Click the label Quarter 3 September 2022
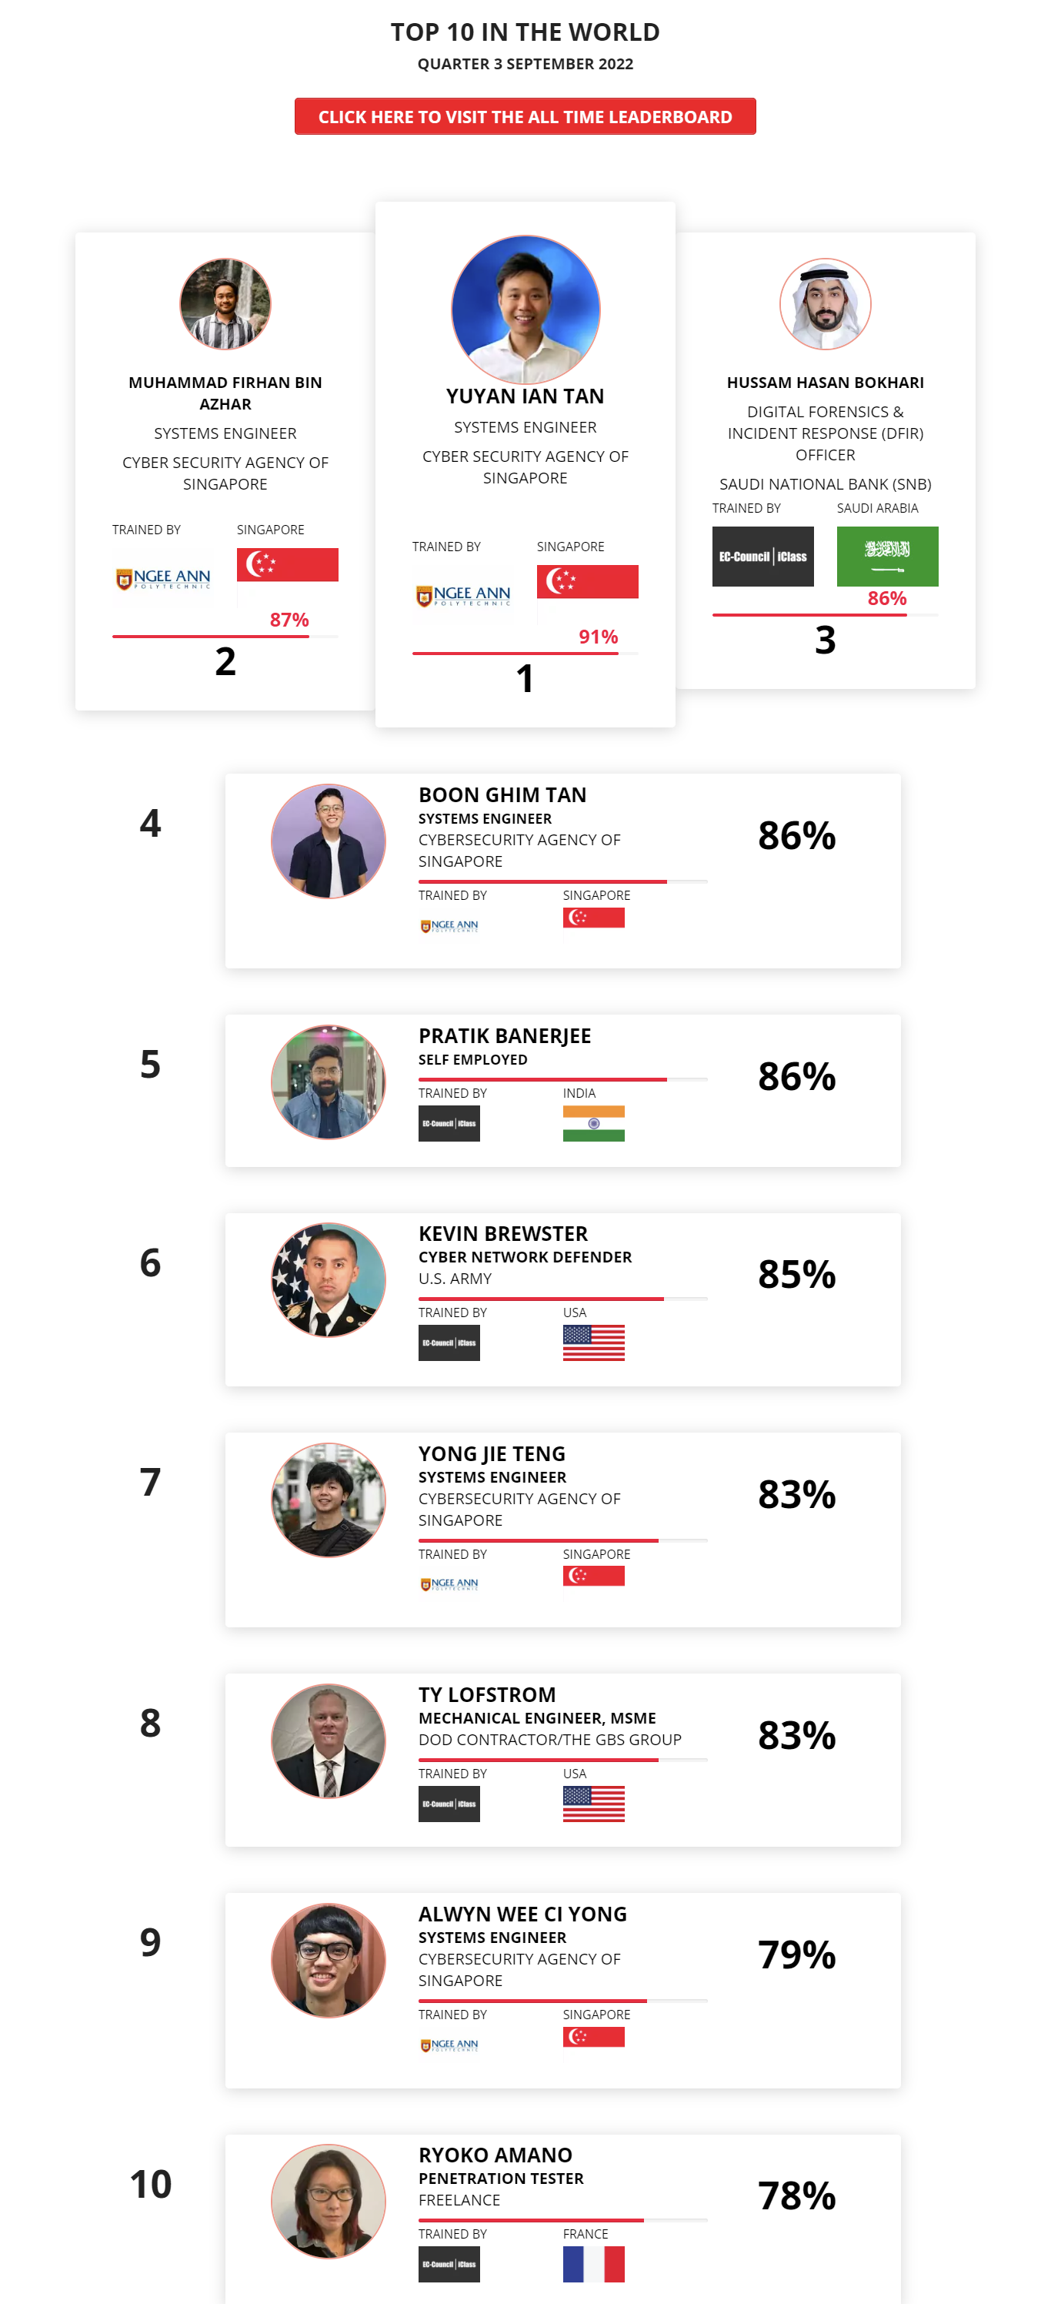Screen dimensions: 1051x2304 click(525, 63)
